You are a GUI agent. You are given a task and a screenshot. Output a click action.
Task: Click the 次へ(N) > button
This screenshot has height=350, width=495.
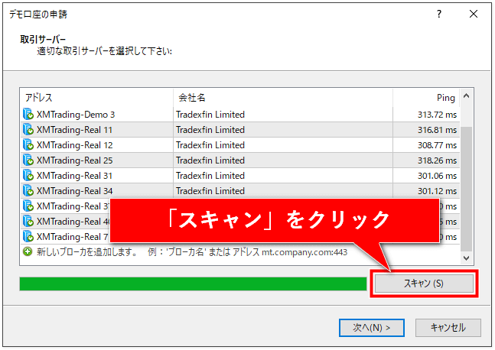[x=372, y=328]
